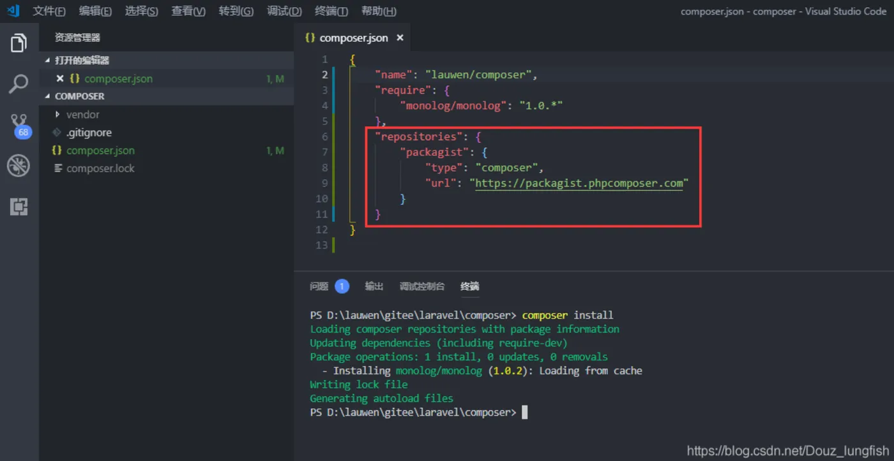Open the 调试(D) menu
894x461 pixels.
284,11
